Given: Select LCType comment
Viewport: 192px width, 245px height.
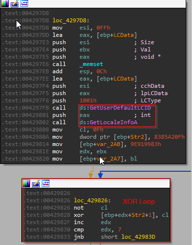Looking at the screenshot, I should coord(151,100).
